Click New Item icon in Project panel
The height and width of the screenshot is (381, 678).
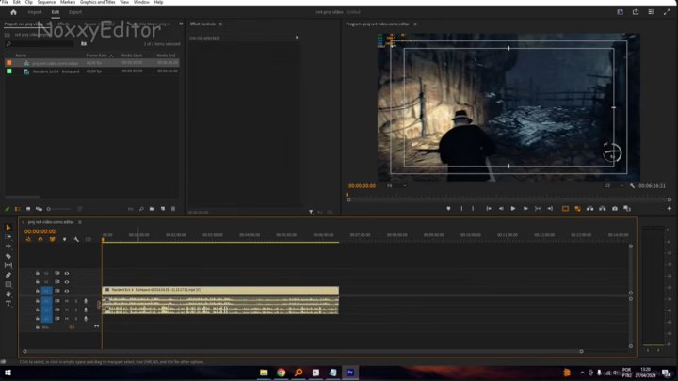(x=163, y=209)
